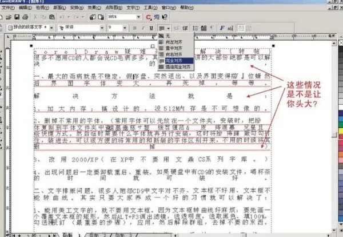Open the 工具(O) tools menu
Screen dimensions: 343x237
150,7
